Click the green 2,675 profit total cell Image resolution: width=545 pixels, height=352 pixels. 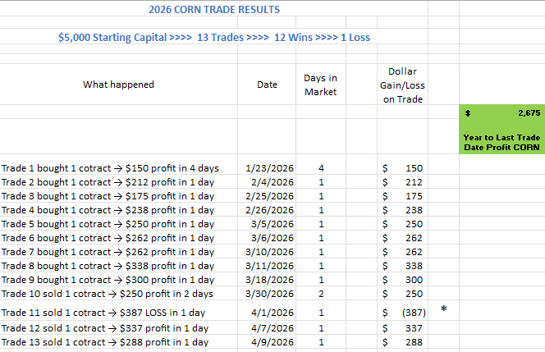click(x=501, y=112)
